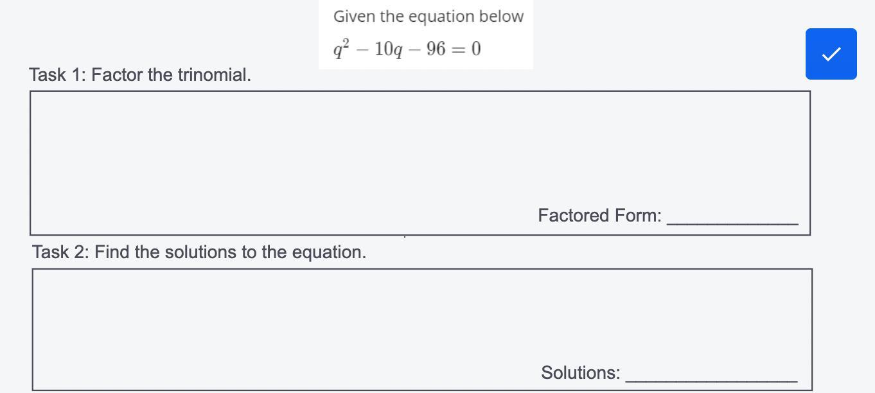Click the word 'Find' in Task 2 heading
Screen dimensions: 875x393
click(x=112, y=252)
